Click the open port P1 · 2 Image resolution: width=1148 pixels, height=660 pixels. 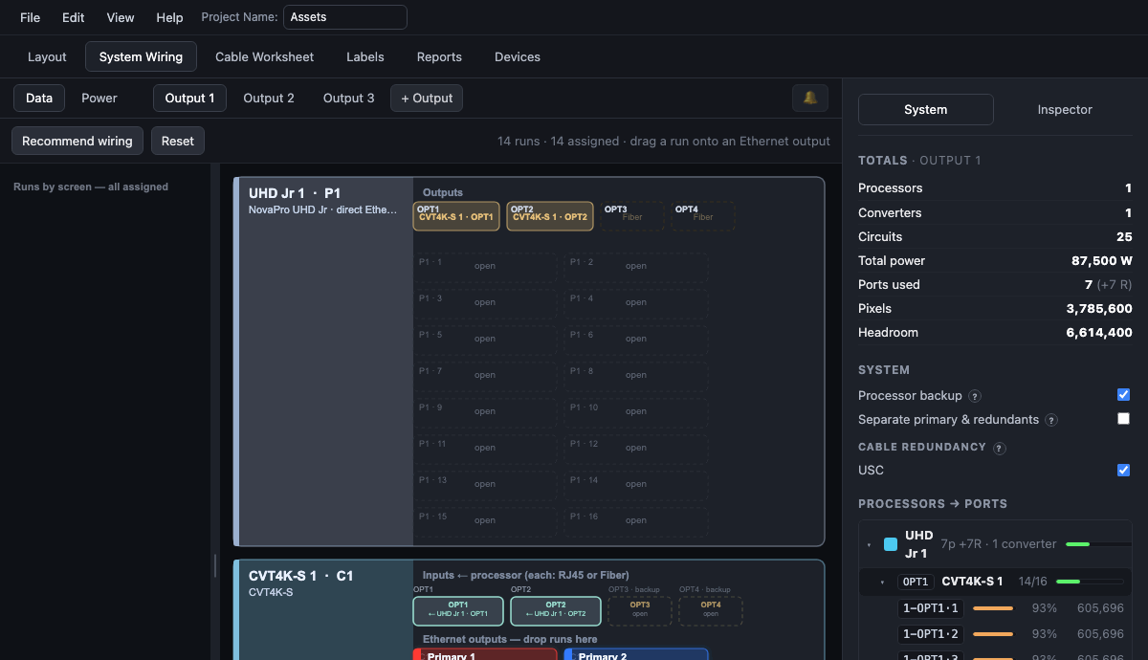(636, 266)
